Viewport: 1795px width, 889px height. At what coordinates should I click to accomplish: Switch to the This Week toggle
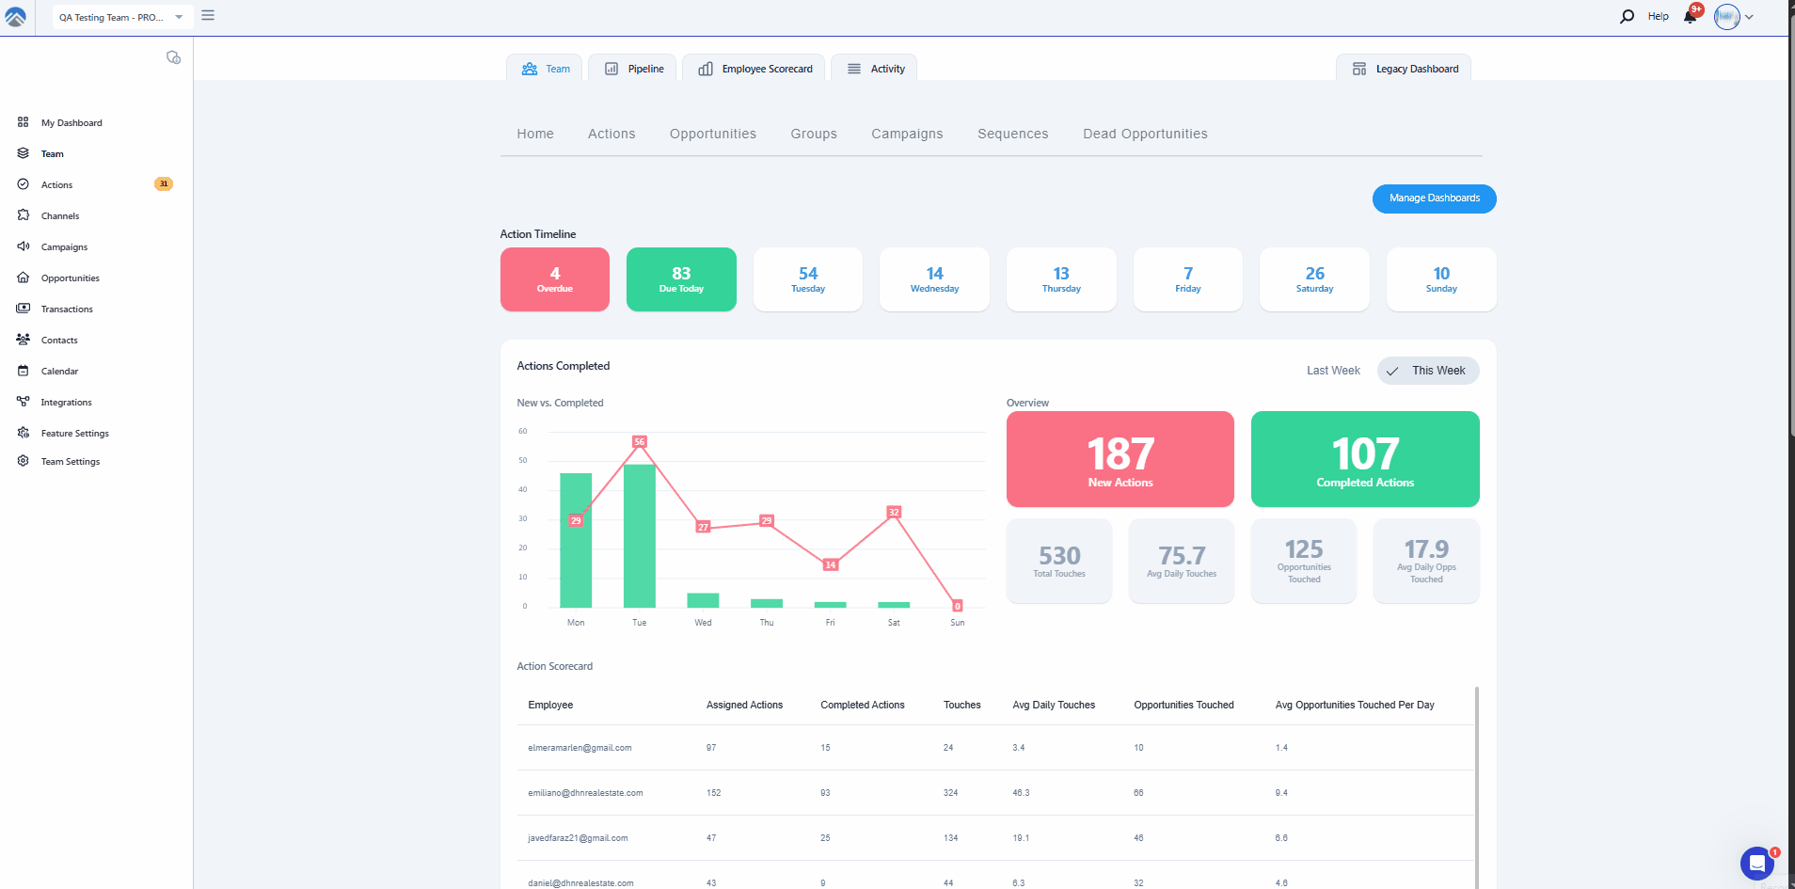(x=1427, y=371)
